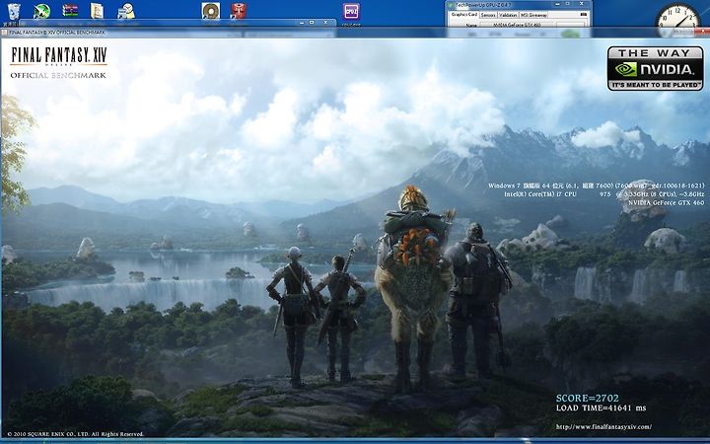The height and width of the screenshot is (444, 710).
Task: Click the LOAD TIME=41641 ms text
Action: coord(602,408)
